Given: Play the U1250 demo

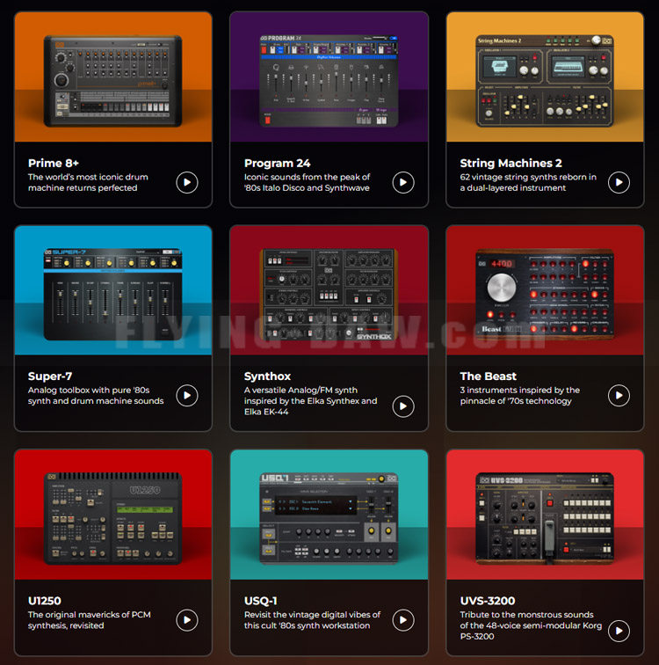Looking at the screenshot, I should pyautogui.click(x=187, y=620).
